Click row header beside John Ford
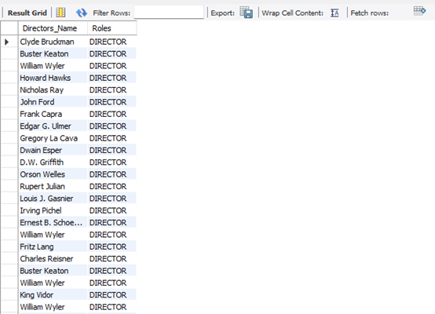 click(9, 102)
